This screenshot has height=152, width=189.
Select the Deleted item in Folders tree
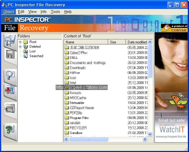pos(35,47)
